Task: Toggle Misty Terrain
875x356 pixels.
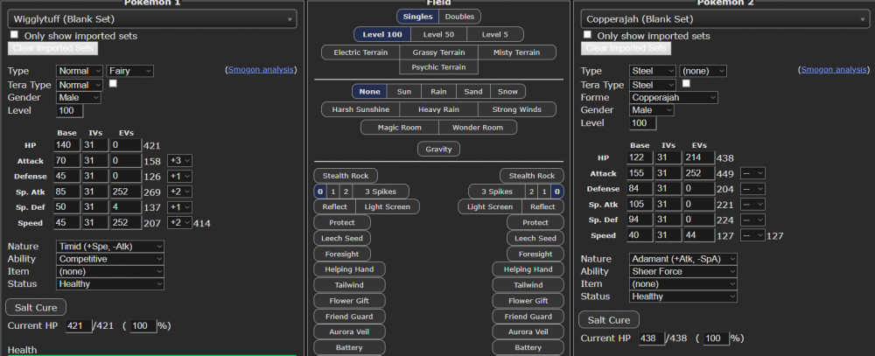Action: [x=517, y=52]
